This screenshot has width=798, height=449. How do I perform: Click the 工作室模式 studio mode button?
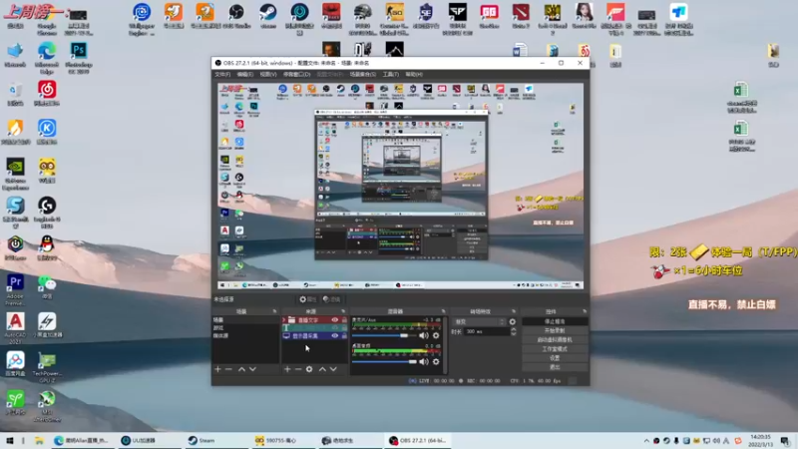point(555,348)
